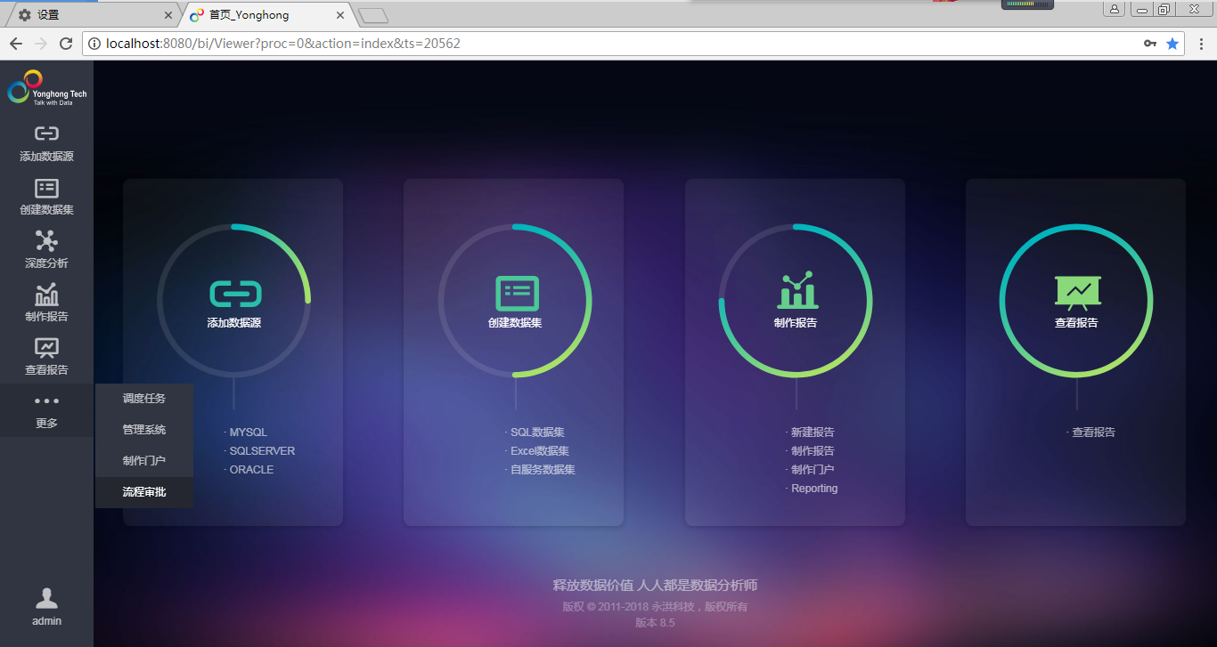Open 添加数据源 in the left sidebar

(46, 142)
